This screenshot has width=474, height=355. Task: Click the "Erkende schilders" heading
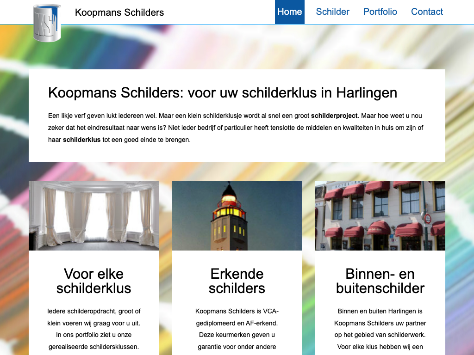tap(237, 281)
